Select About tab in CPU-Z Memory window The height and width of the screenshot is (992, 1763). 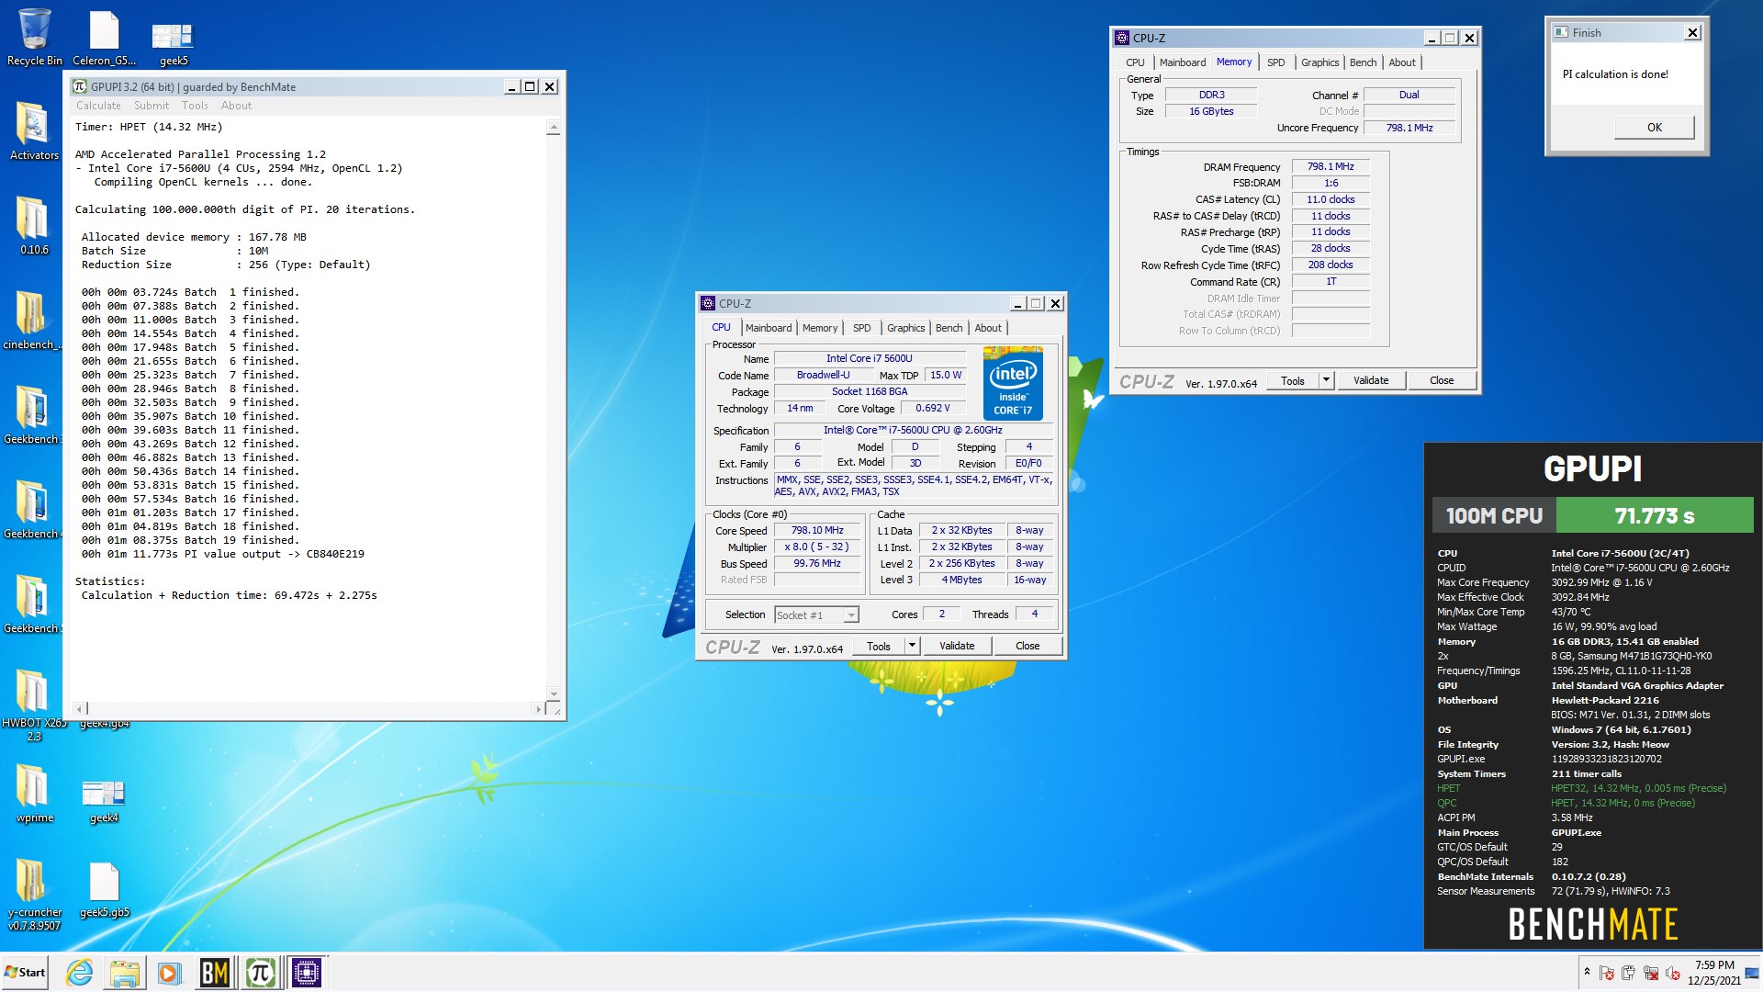pos(1402,62)
